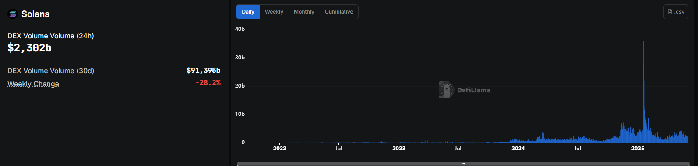
Task: Click the 2023 x-axis label
Action: 399,148
